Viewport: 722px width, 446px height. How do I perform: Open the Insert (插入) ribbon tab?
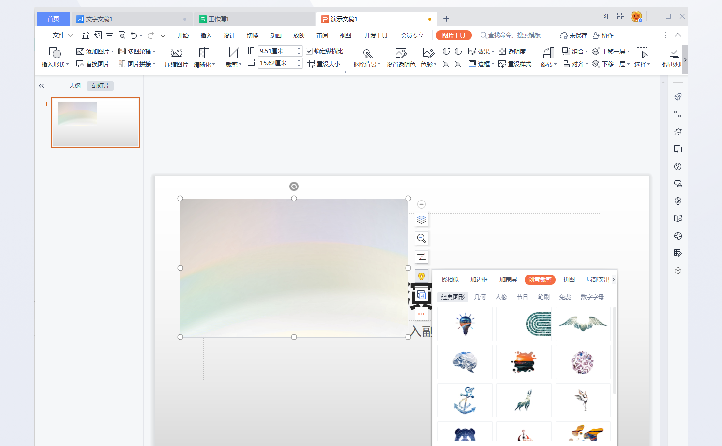(206, 35)
